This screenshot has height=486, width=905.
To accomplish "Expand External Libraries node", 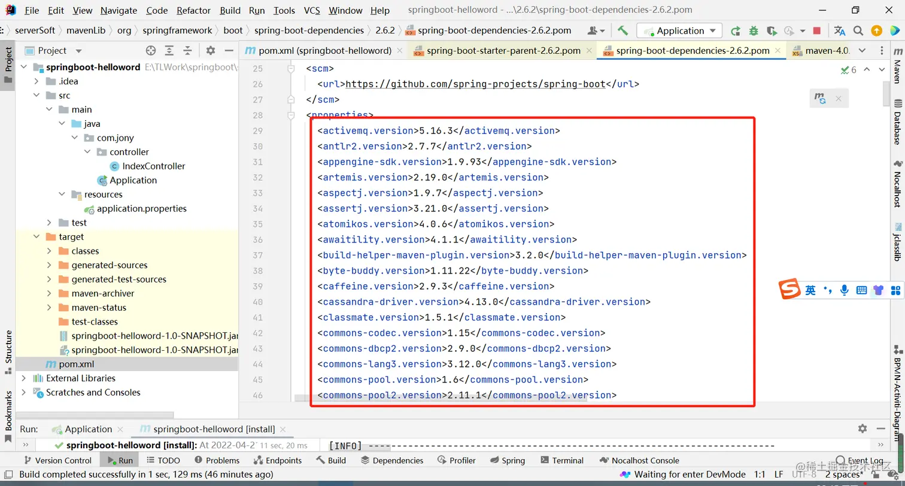I will (23, 378).
